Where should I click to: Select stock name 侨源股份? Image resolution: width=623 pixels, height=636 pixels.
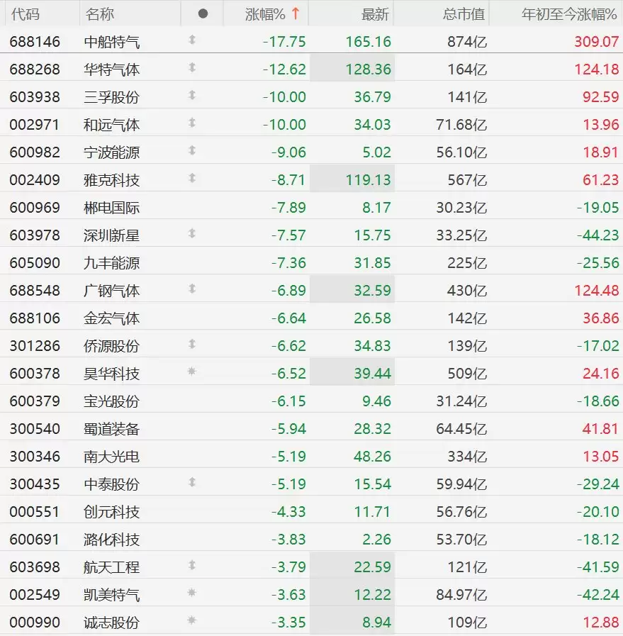112,346
